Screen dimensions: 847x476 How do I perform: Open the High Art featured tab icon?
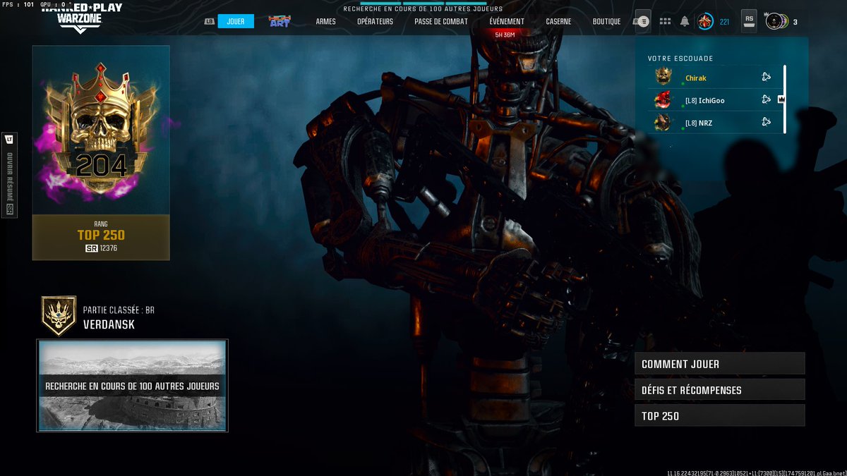pos(280,21)
